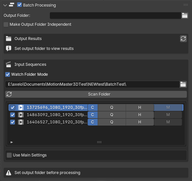Click the 13725696 video file icon

pyautogui.click(x=21, y=108)
